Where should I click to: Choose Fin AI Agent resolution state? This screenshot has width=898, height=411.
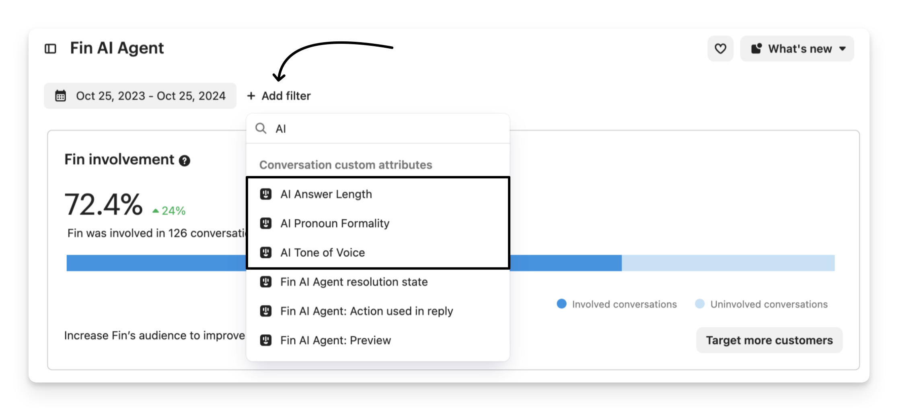(x=354, y=282)
